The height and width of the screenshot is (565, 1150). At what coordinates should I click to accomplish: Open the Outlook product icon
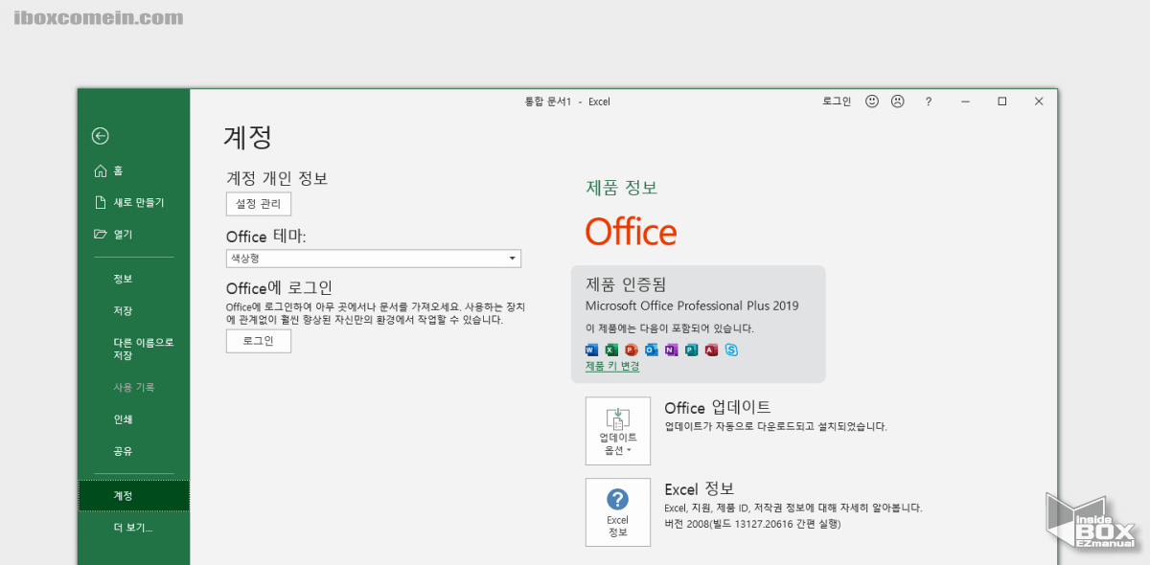(651, 350)
